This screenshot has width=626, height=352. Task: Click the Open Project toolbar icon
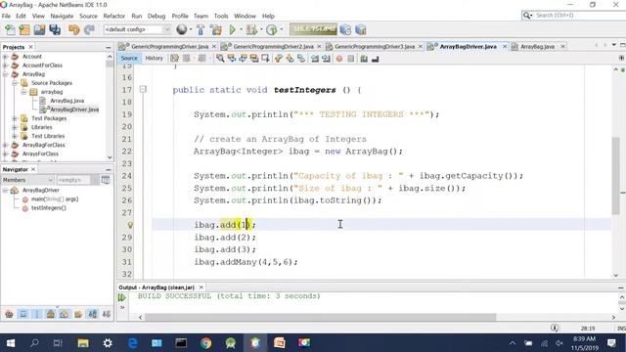[x=39, y=30]
